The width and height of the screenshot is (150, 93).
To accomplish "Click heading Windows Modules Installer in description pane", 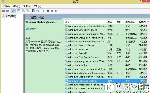I will pyautogui.click(x=41, y=22).
